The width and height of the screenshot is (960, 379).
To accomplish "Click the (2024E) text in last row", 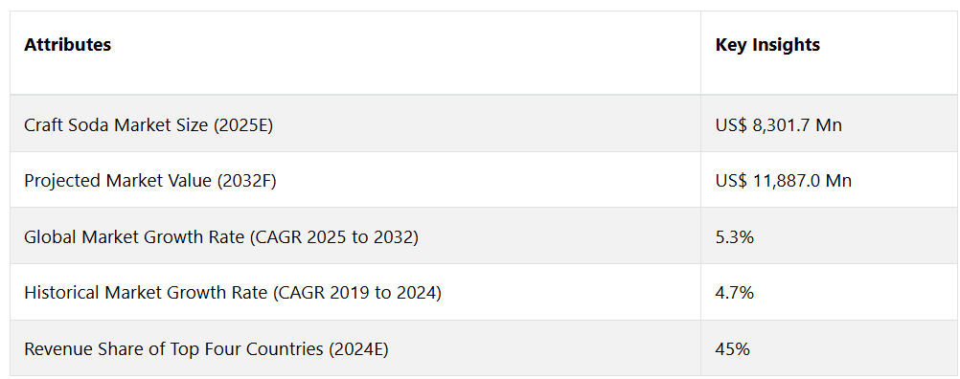I will pos(358,349).
